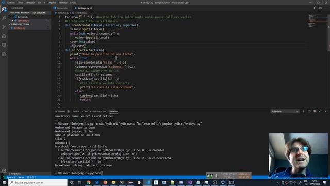Create a new terminal with the plus icon
Image resolution: width=330 pixels, height=186 pixels.
point(304,111)
